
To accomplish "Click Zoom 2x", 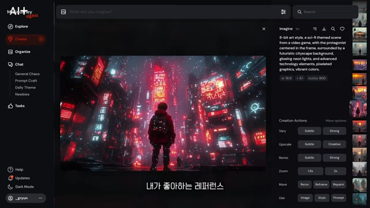I will tap(335, 171).
